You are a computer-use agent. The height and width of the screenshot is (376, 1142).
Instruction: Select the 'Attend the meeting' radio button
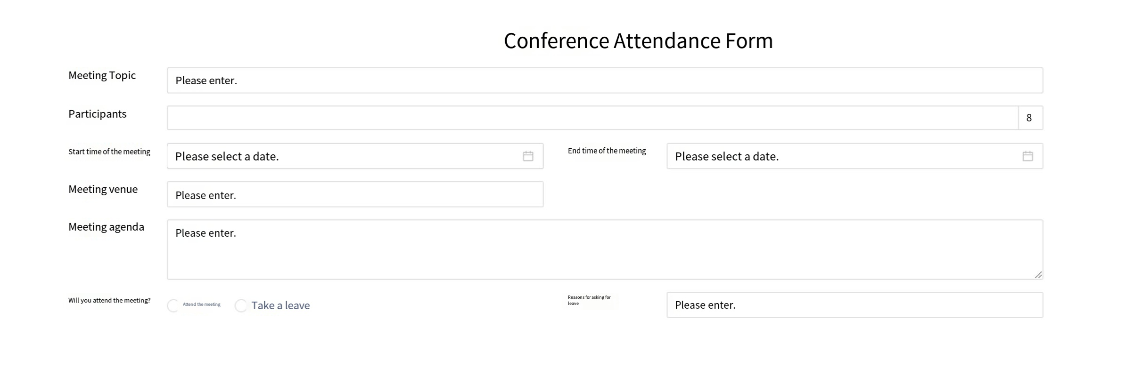coord(173,306)
